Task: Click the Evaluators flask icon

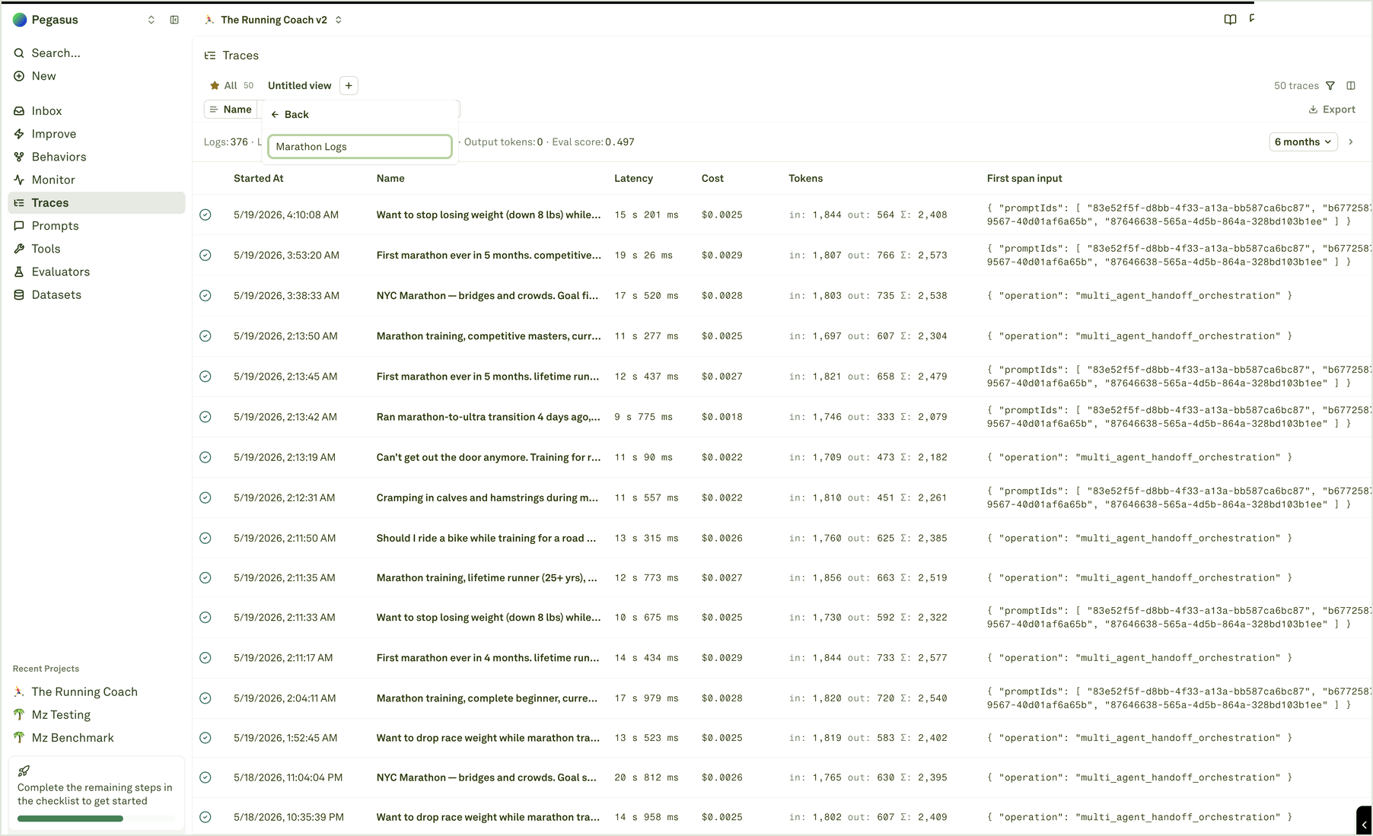Action: (19, 272)
